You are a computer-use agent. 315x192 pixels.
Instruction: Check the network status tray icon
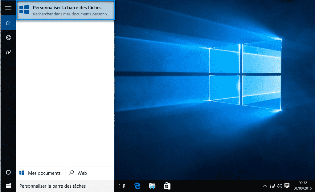[x=272, y=186]
